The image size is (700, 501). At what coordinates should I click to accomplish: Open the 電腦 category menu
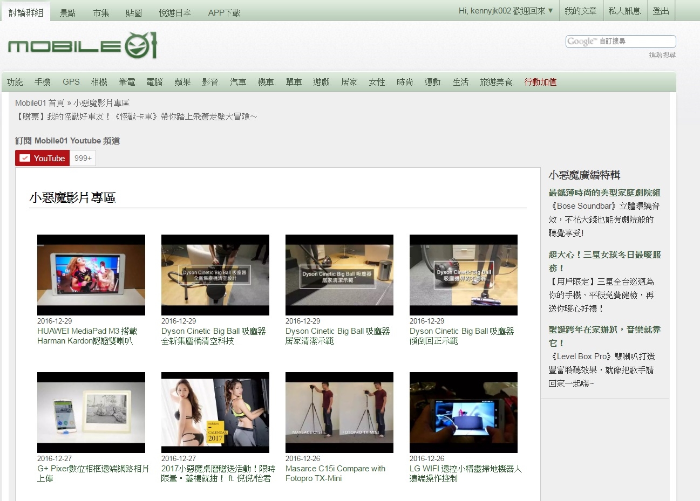click(x=155, y=82)
